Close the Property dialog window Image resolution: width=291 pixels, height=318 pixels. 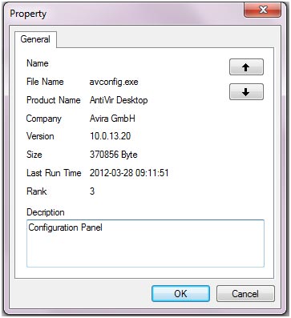263,10
